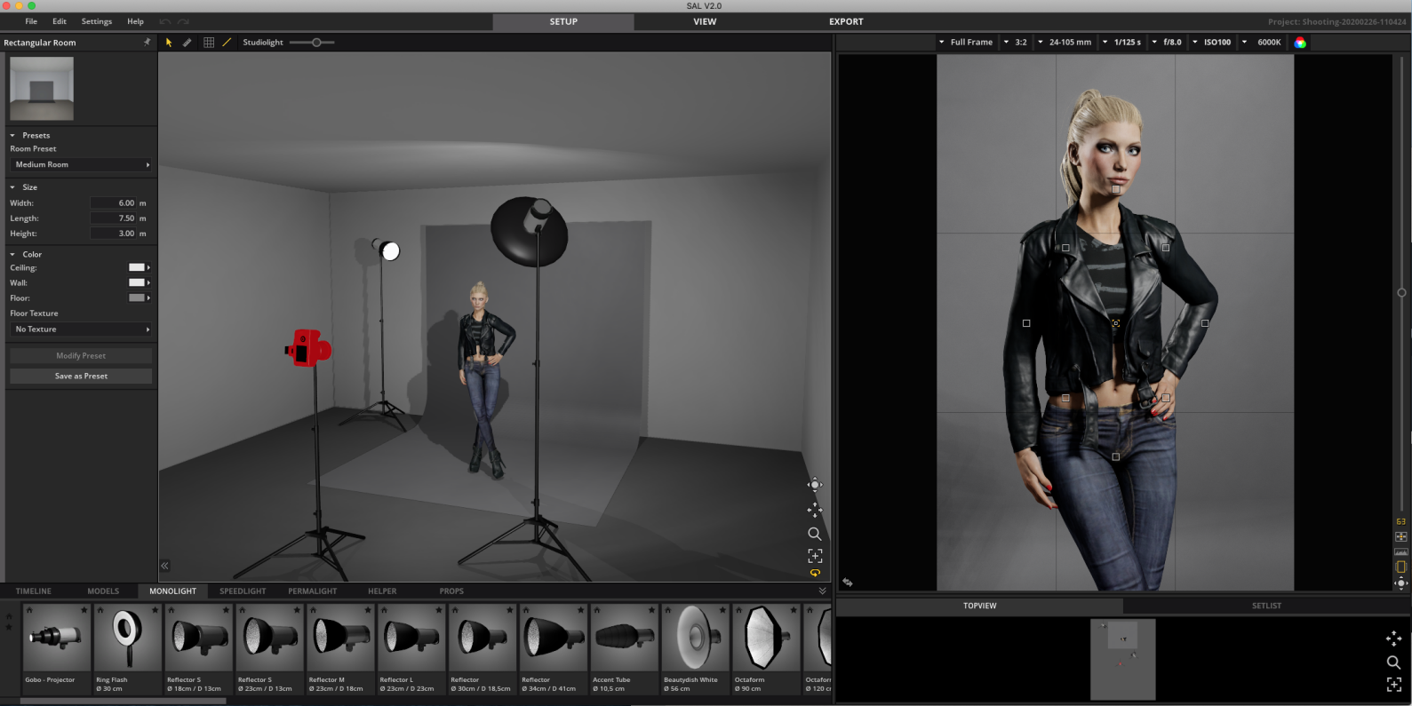Edit the Height value 3.00
Viewport: 1412px width, 706px height.
[x=113, y=234]
